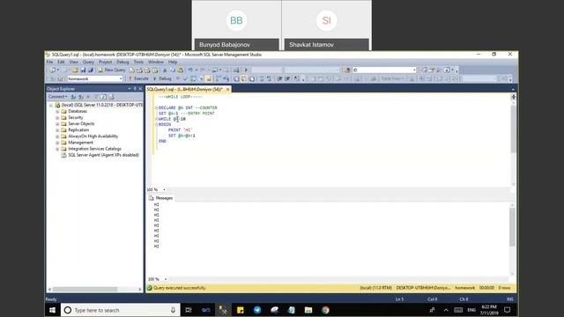Click Connect in Object Explorer
The image size is (564, 317).
(57, 97)
